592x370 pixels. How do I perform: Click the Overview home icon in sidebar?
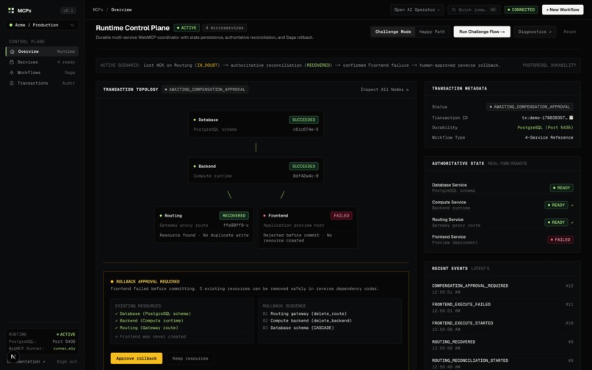tap(12, 51)
